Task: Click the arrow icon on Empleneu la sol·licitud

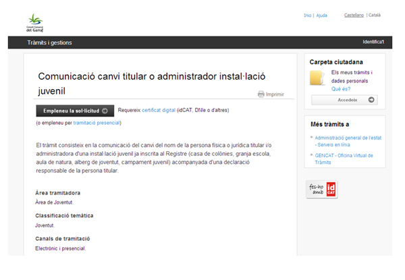Action: coord(105,110)
